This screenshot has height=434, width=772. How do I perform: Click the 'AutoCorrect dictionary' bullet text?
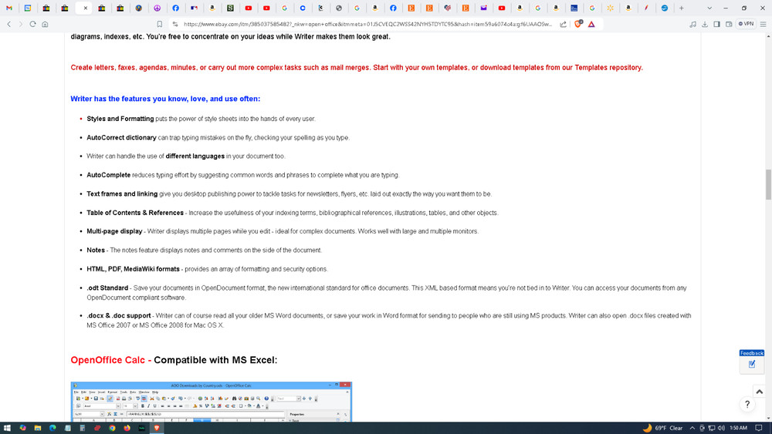(x=122, y=138)
